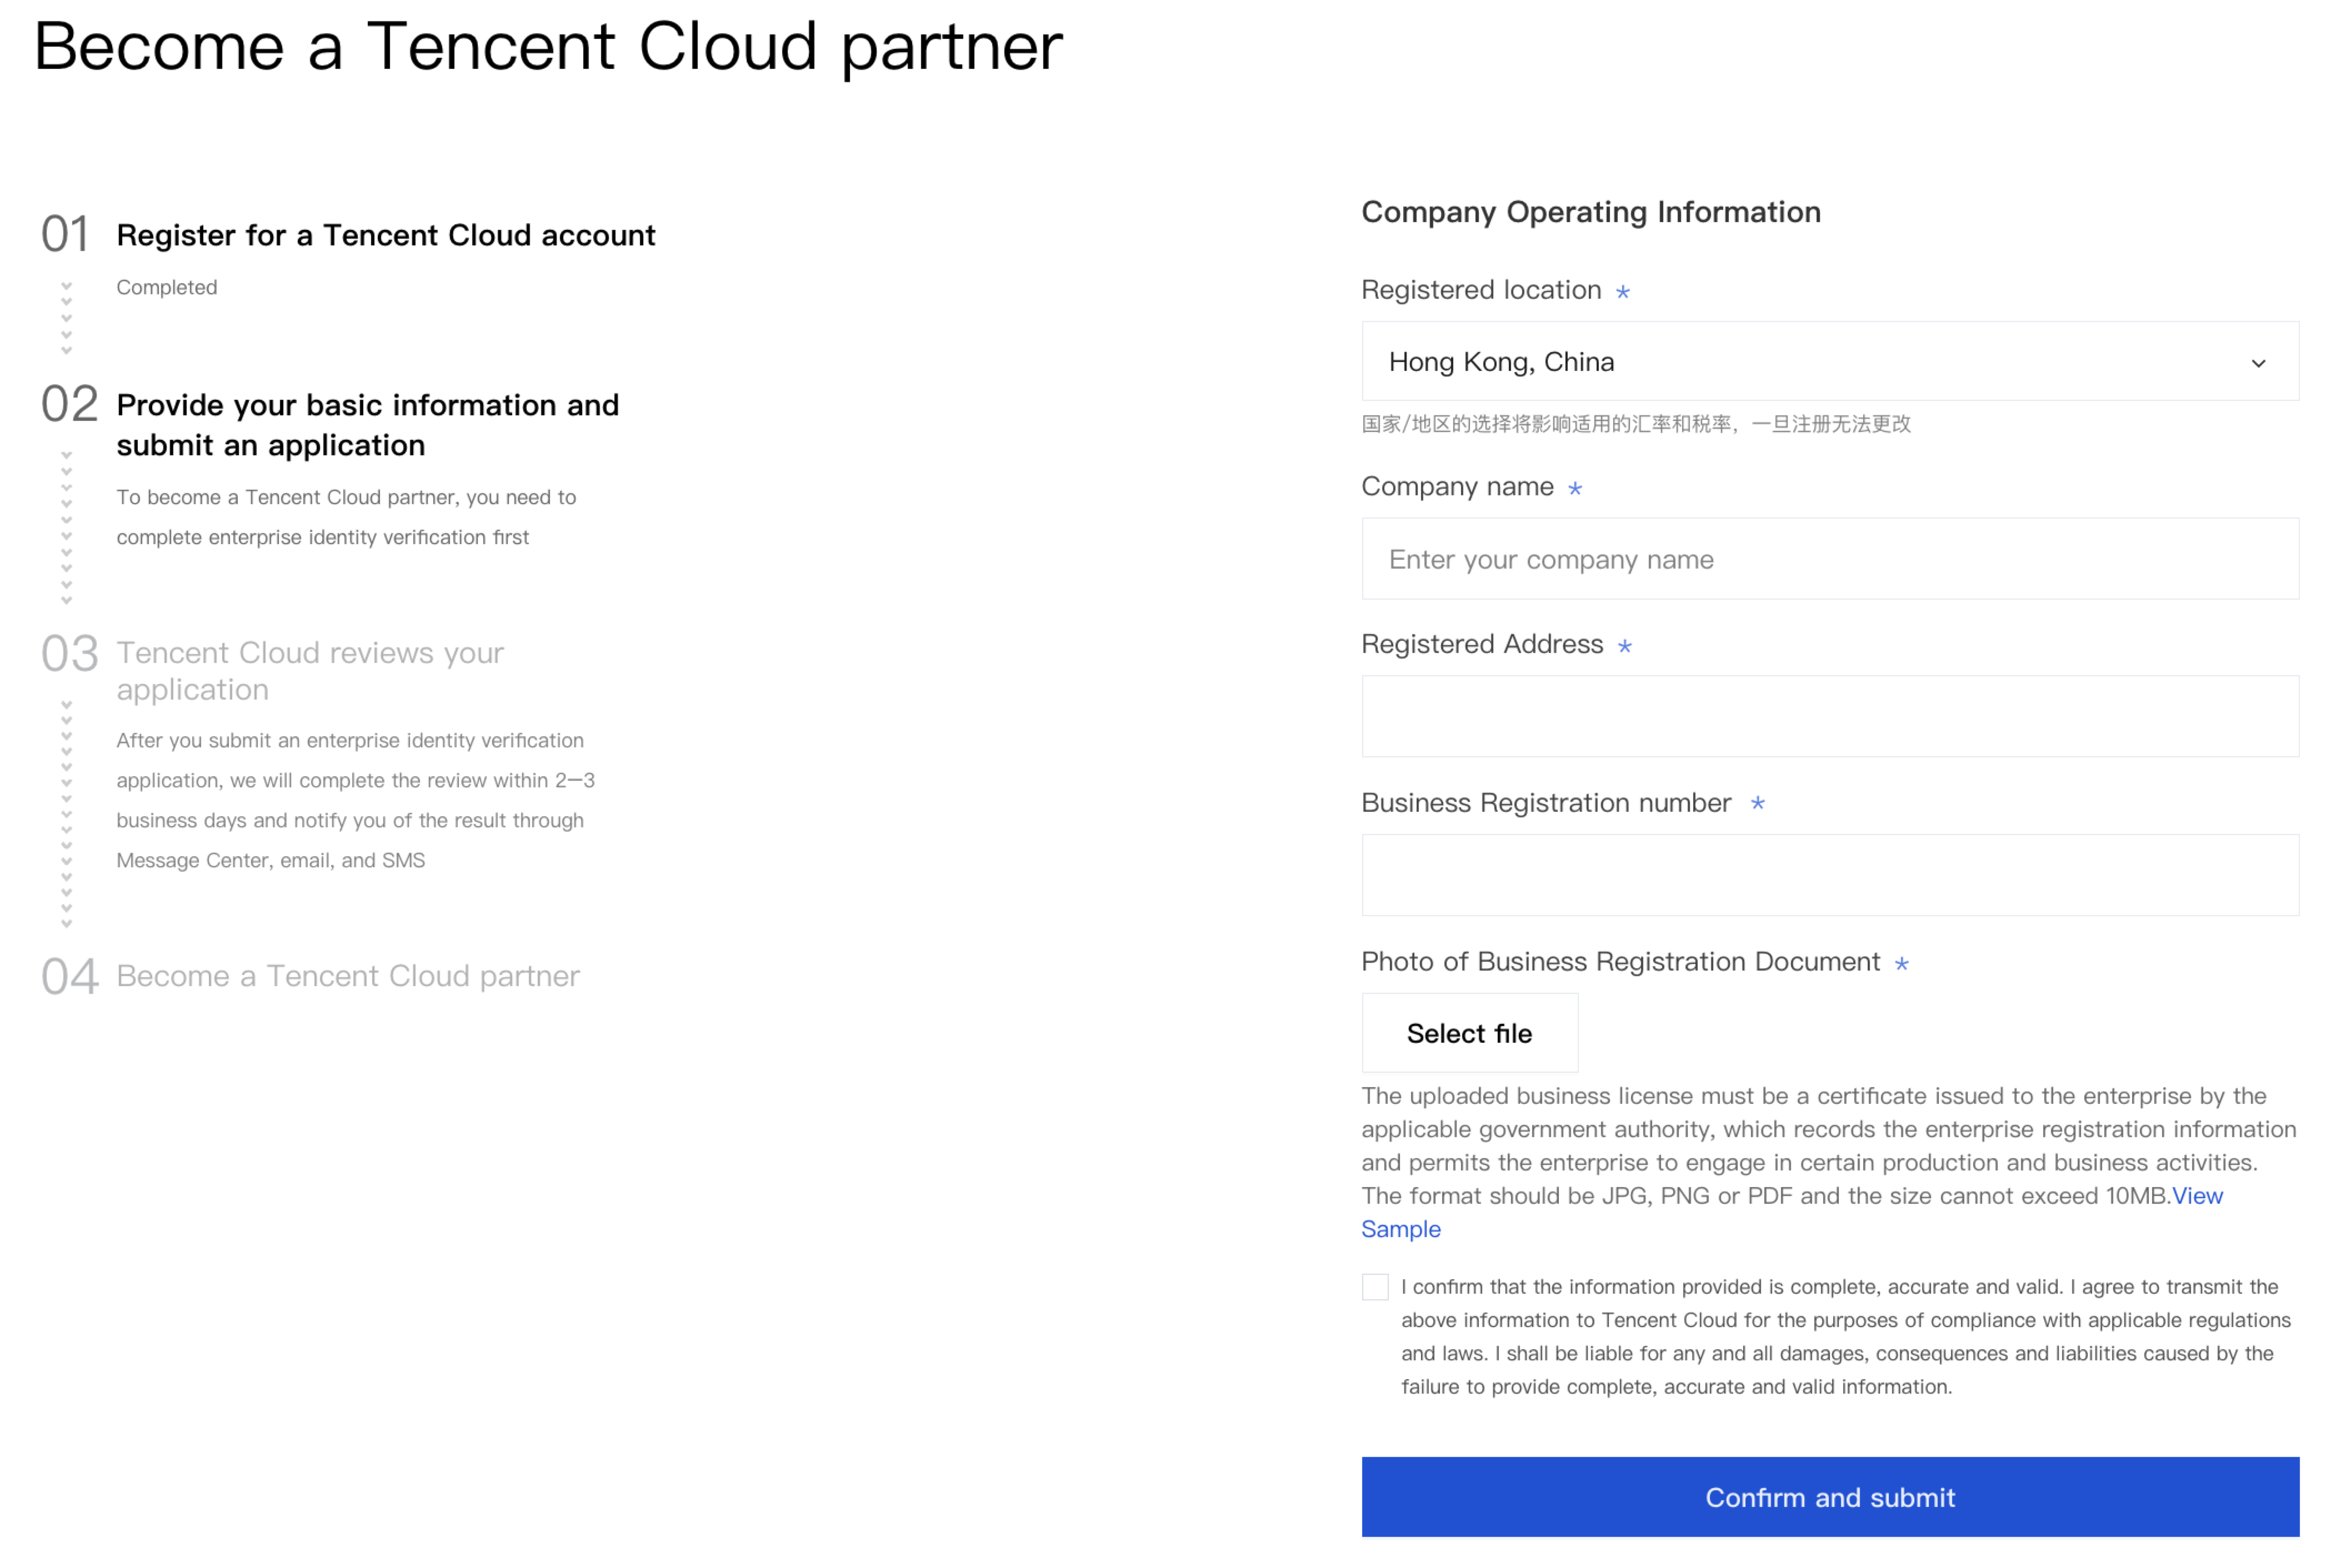Viewport: 2331px width, 1568px height.
Task: Click 'Become a Tencent Cloud partner' step four
Action: tap(348, 976)
